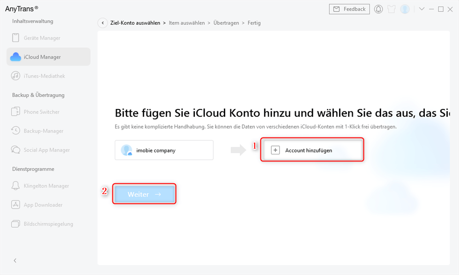Click the Feedback button
This screenshot has width=459, height=275.
pos(349,9)
